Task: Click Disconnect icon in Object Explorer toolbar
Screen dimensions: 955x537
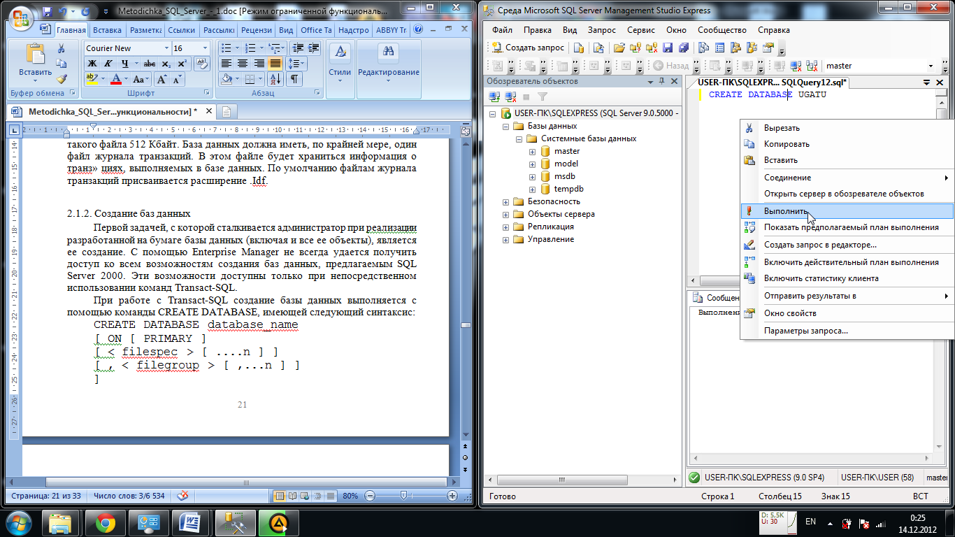Action: pyautogui.click(x=510, y=97)
